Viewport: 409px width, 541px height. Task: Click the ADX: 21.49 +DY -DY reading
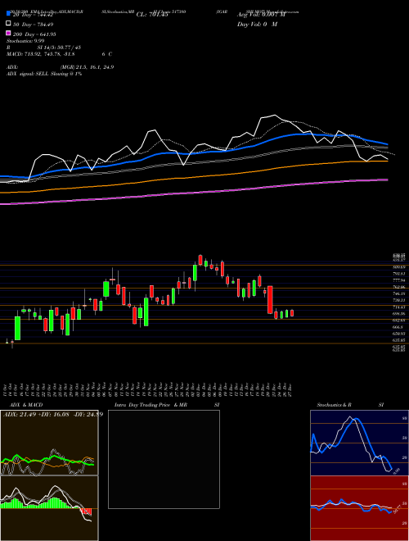53,414
